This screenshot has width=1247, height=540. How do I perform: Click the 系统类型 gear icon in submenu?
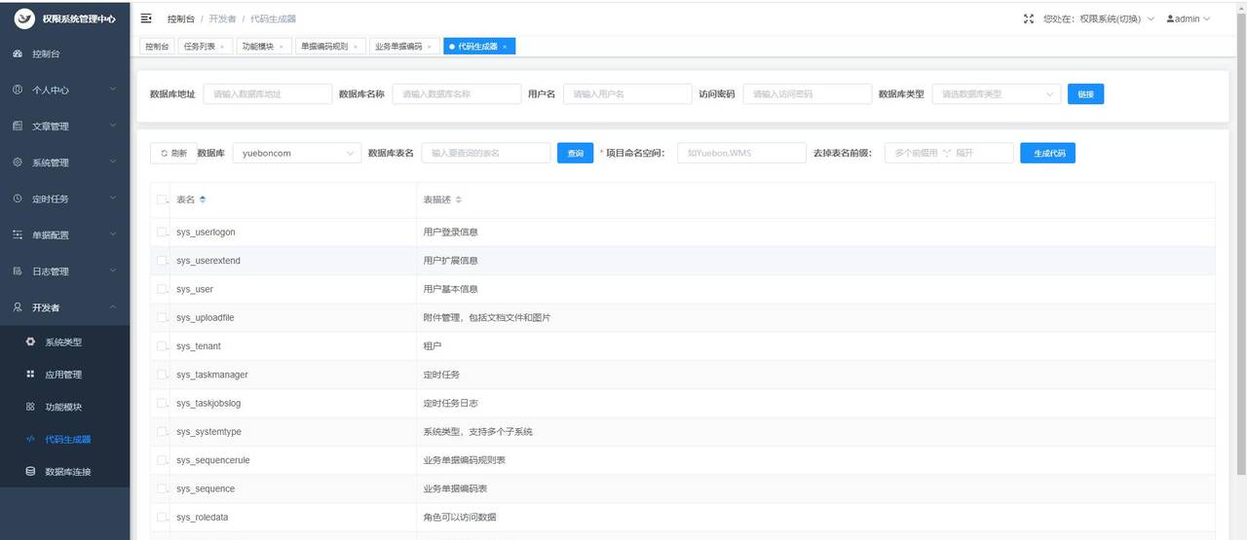point(30,342)
